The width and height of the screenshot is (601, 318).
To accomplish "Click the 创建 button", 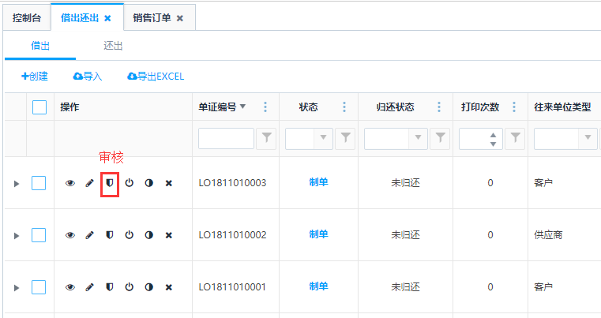I will pos(35,77).
